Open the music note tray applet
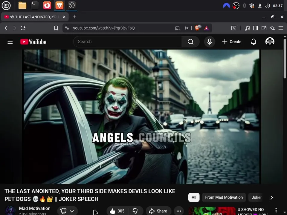This screenshot has height=215, width=287. click(x=267, y=6)
